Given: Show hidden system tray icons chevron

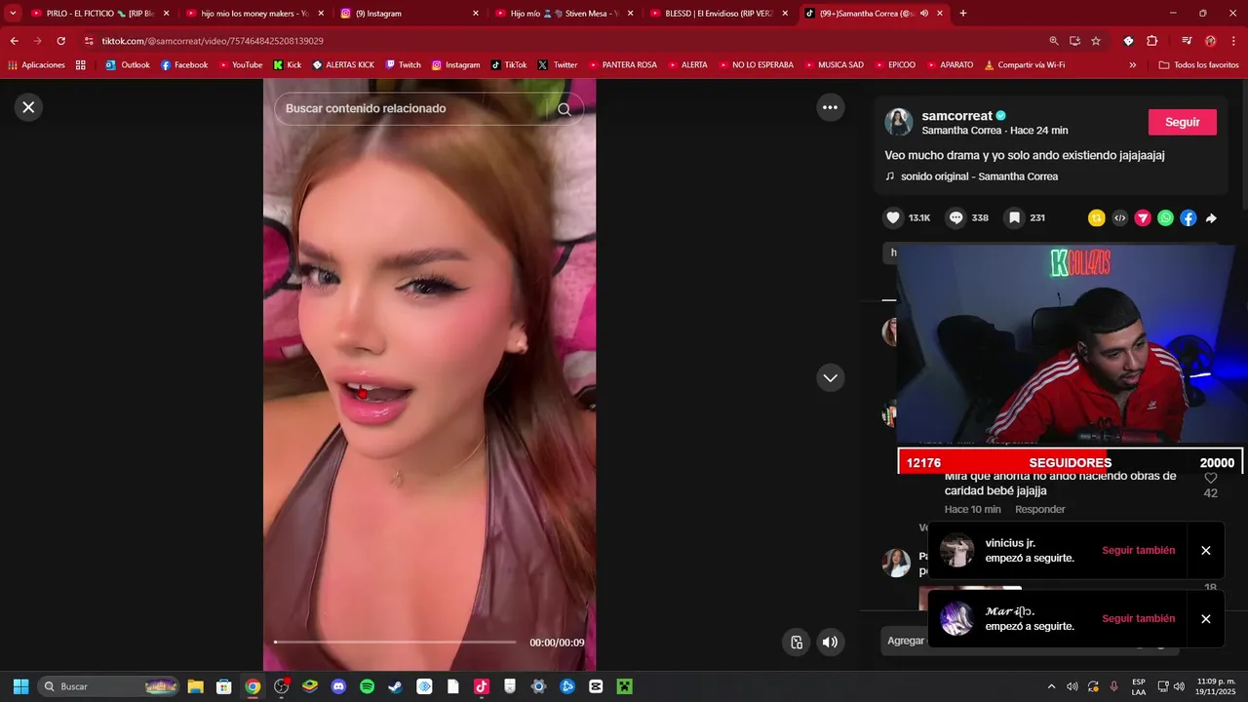Looking at the screenshot, I should (x=1051, y=686).
